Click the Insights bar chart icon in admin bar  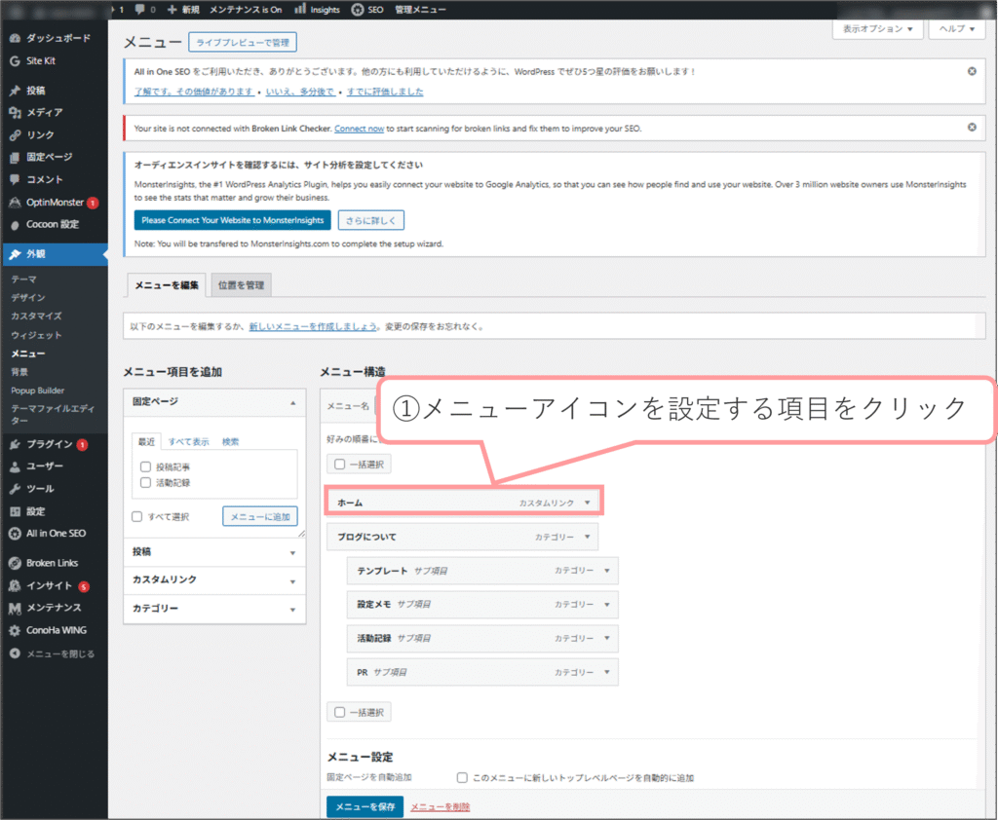[x=300, y=9]
